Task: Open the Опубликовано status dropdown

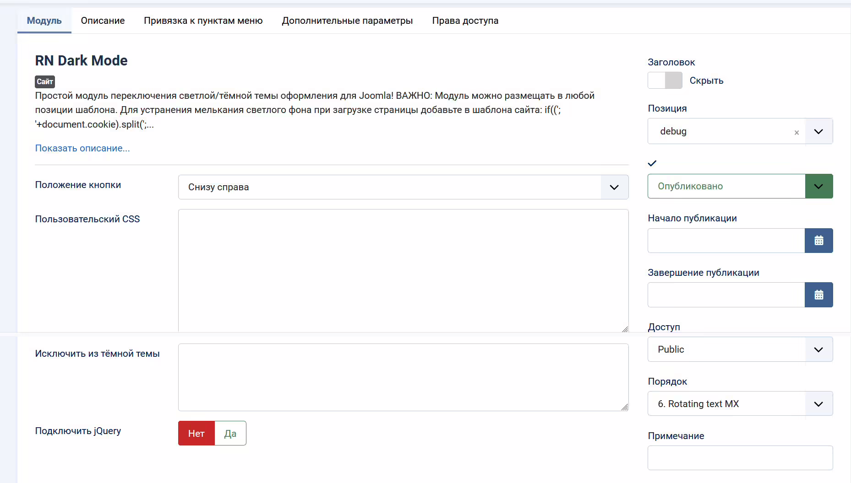Action: 740,186
